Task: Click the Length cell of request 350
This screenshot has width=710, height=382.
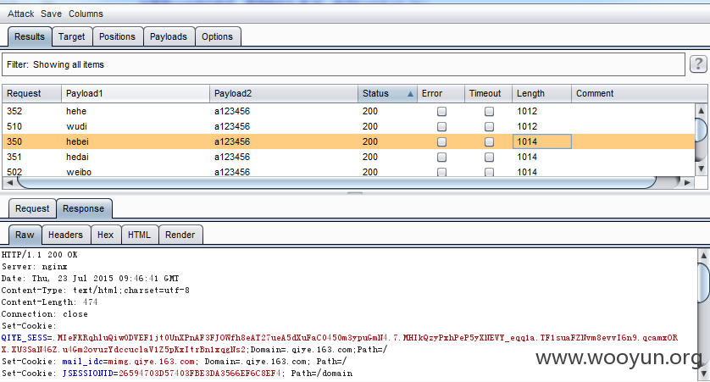Action: pos(541,141)
